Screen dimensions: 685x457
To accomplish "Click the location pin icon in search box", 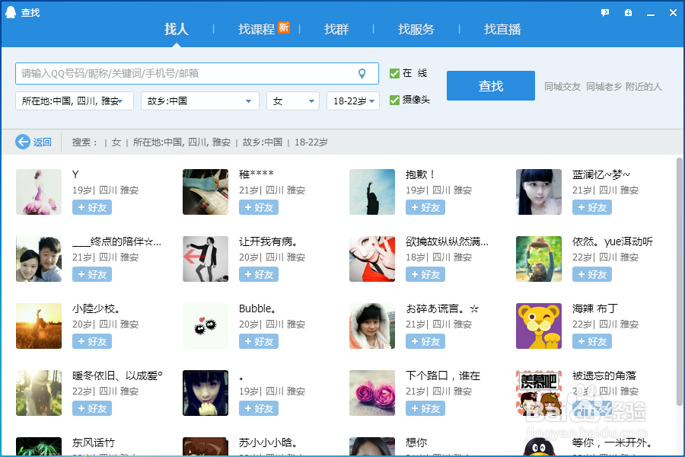I will point(362,73).
